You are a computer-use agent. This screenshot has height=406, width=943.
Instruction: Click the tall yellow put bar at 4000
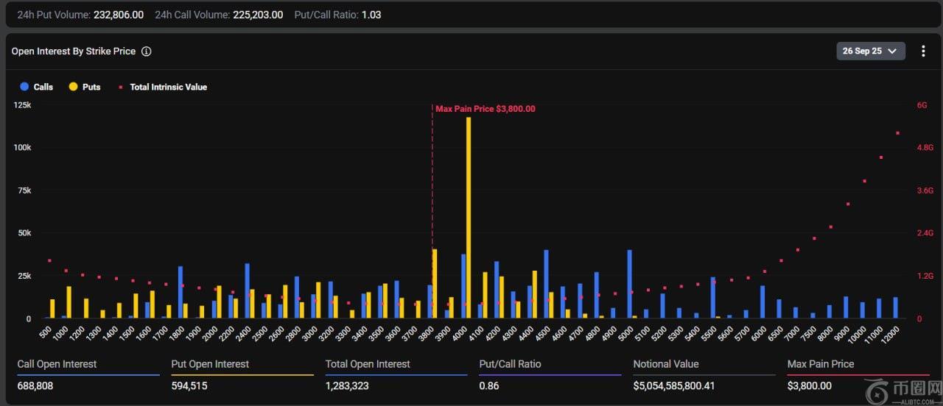pos(469,221)
